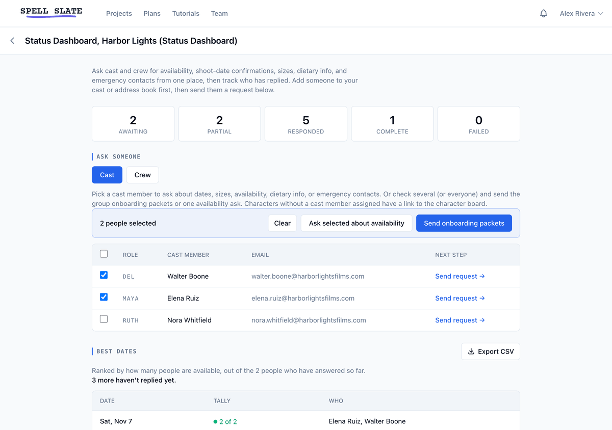
Task: Go back with the left chevron arrow
Action: pos(12,41)
